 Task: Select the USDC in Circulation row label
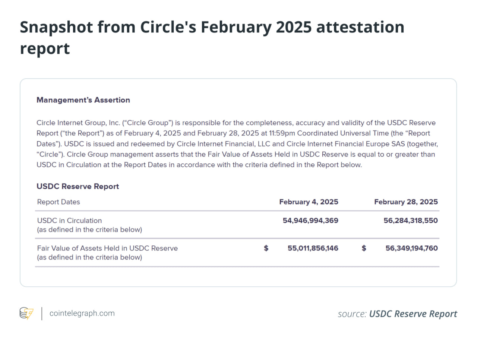pos(69,220)
